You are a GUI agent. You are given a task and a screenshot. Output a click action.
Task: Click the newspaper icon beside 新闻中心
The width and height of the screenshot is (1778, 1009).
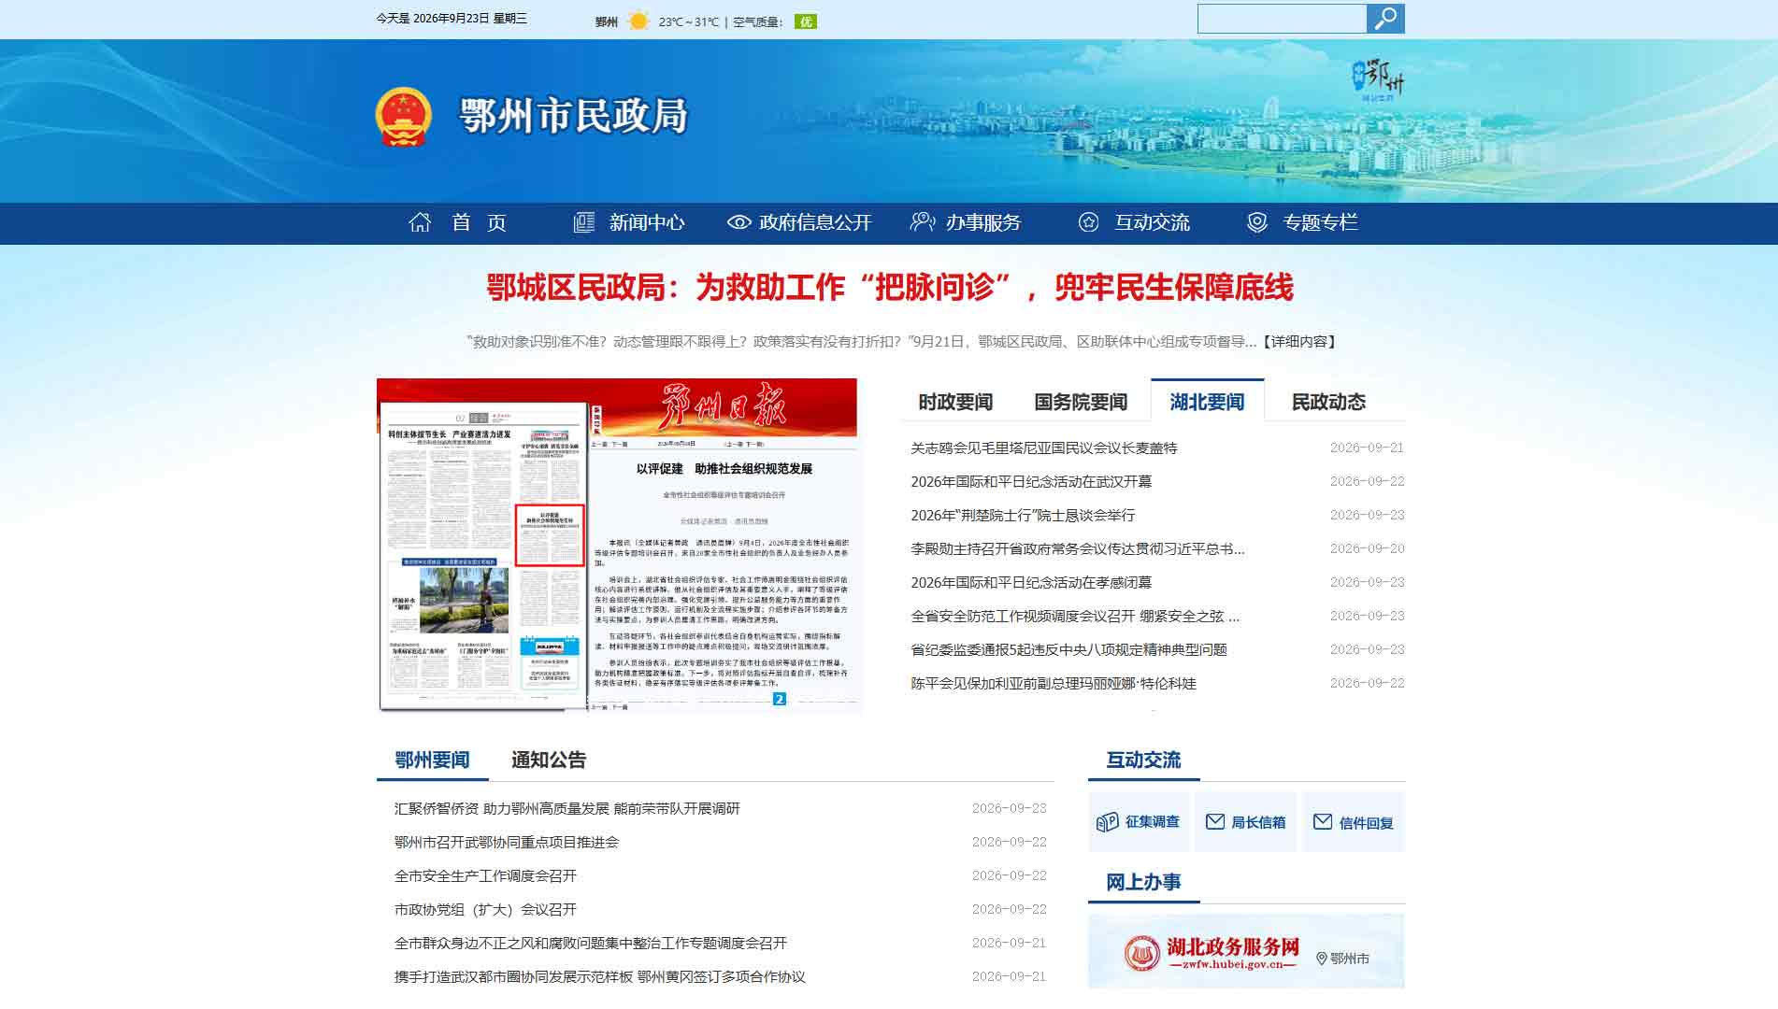584,222
